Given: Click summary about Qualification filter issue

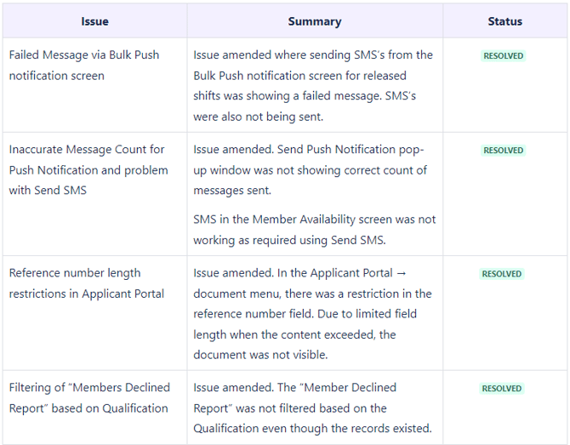Looking at the screenshot, I should tap(312, 408).
